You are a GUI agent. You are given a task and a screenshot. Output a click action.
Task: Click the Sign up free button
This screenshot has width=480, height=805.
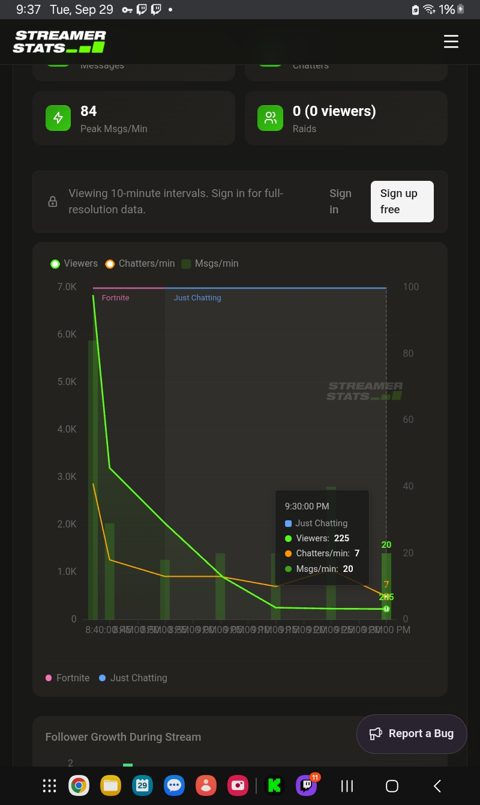[402, 201]
